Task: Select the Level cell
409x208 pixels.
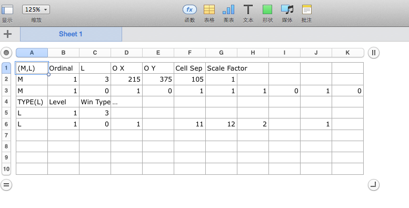Action: 63,102
